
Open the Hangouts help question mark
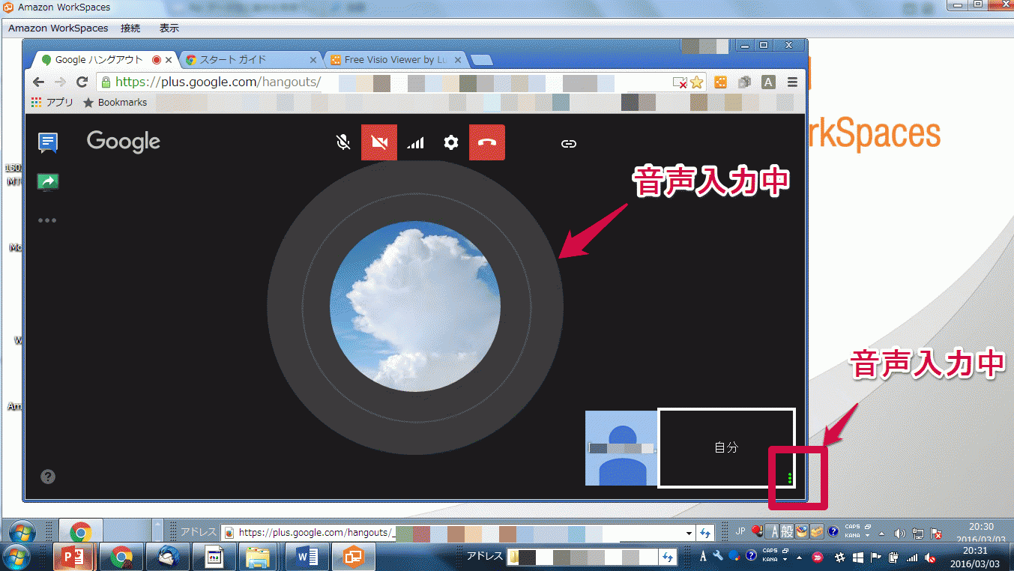click(x=48, y=477)
